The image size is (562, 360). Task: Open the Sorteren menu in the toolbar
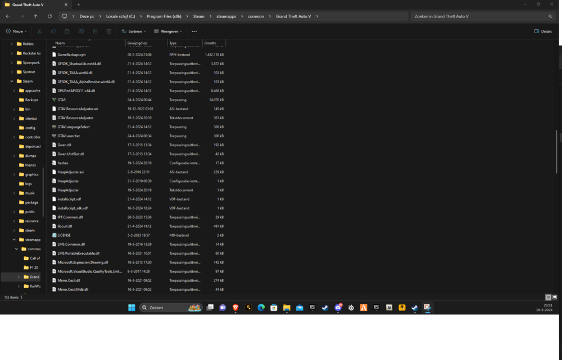click(x=134, y=31)
